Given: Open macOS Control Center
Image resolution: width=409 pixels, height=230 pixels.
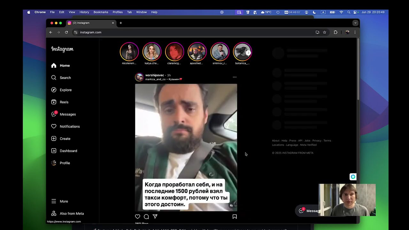Looking at the screenshot, I should (355, 12).
